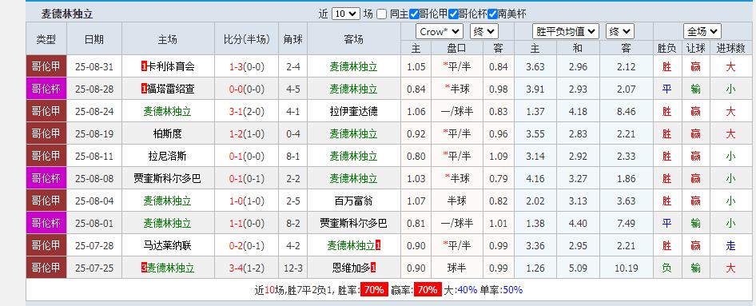
Task: Click the 让球 column header
Action: click(695, 48)
